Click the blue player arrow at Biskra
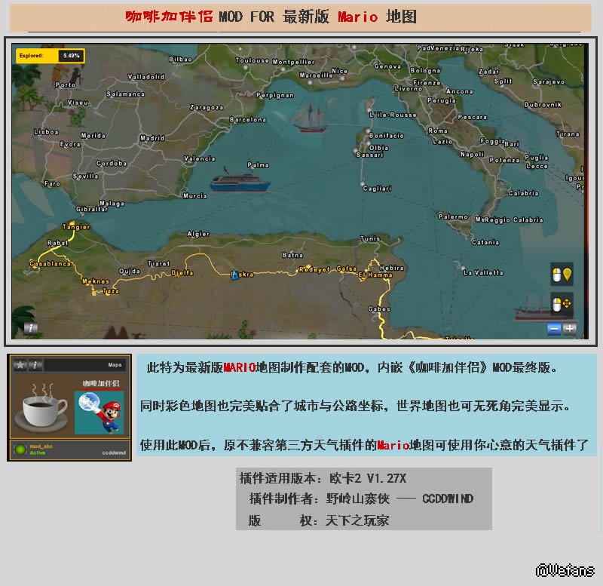Image resolution: width=603 pixels, height=586 pixels. pos(234,275)
